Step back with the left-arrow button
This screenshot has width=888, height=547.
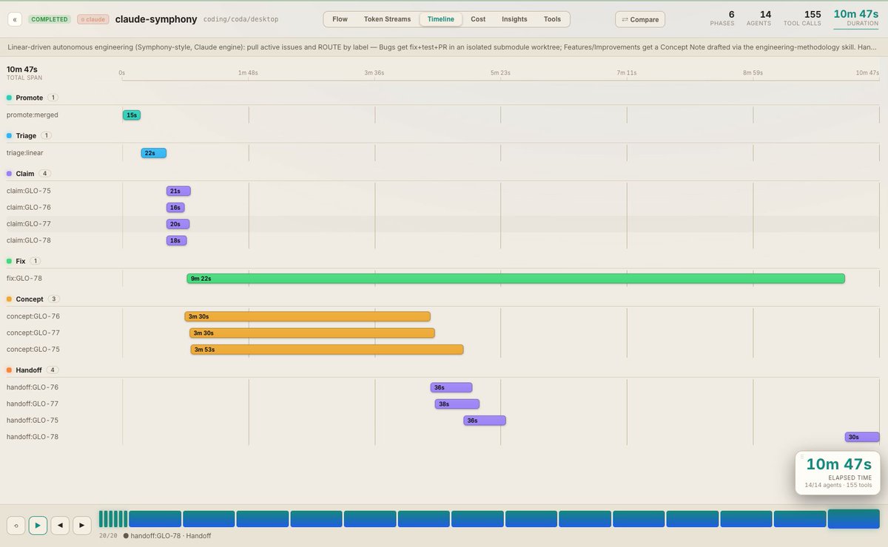tap(60, 525)
